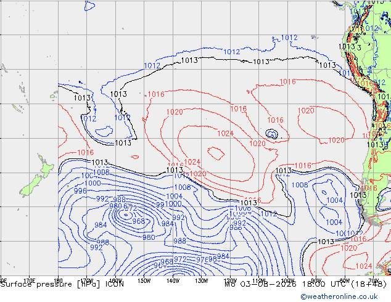Viewport: 391px width, 302px height.
Task: Click the "100W" longitude axis label
Action: 287,280
